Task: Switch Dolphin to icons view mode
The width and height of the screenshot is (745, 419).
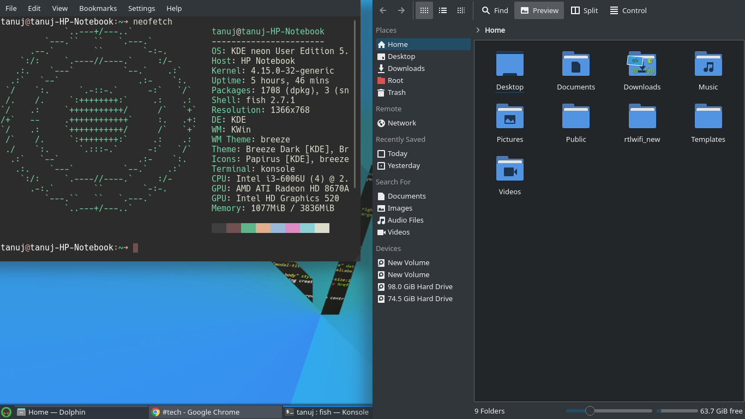Action: 424,10
